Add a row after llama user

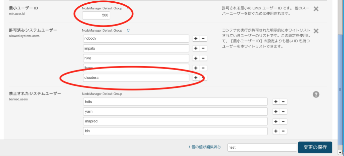click(x=196, y=68)
